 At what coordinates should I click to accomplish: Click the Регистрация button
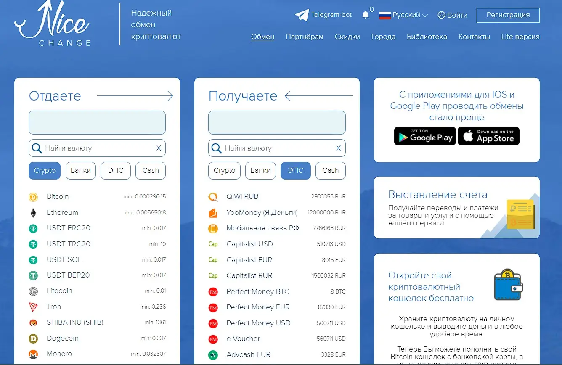pyautogui.click(x=508, y=15)
